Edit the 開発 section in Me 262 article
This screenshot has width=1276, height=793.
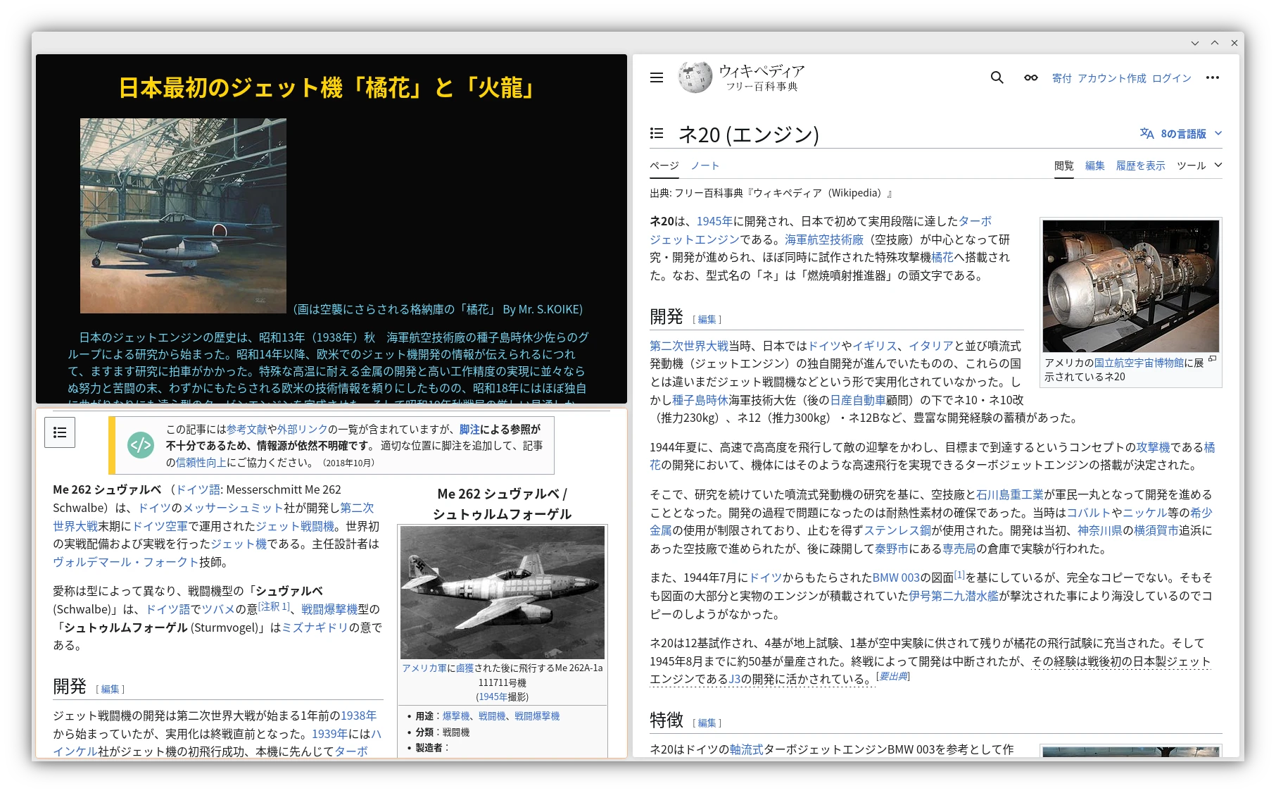[110, 689]
